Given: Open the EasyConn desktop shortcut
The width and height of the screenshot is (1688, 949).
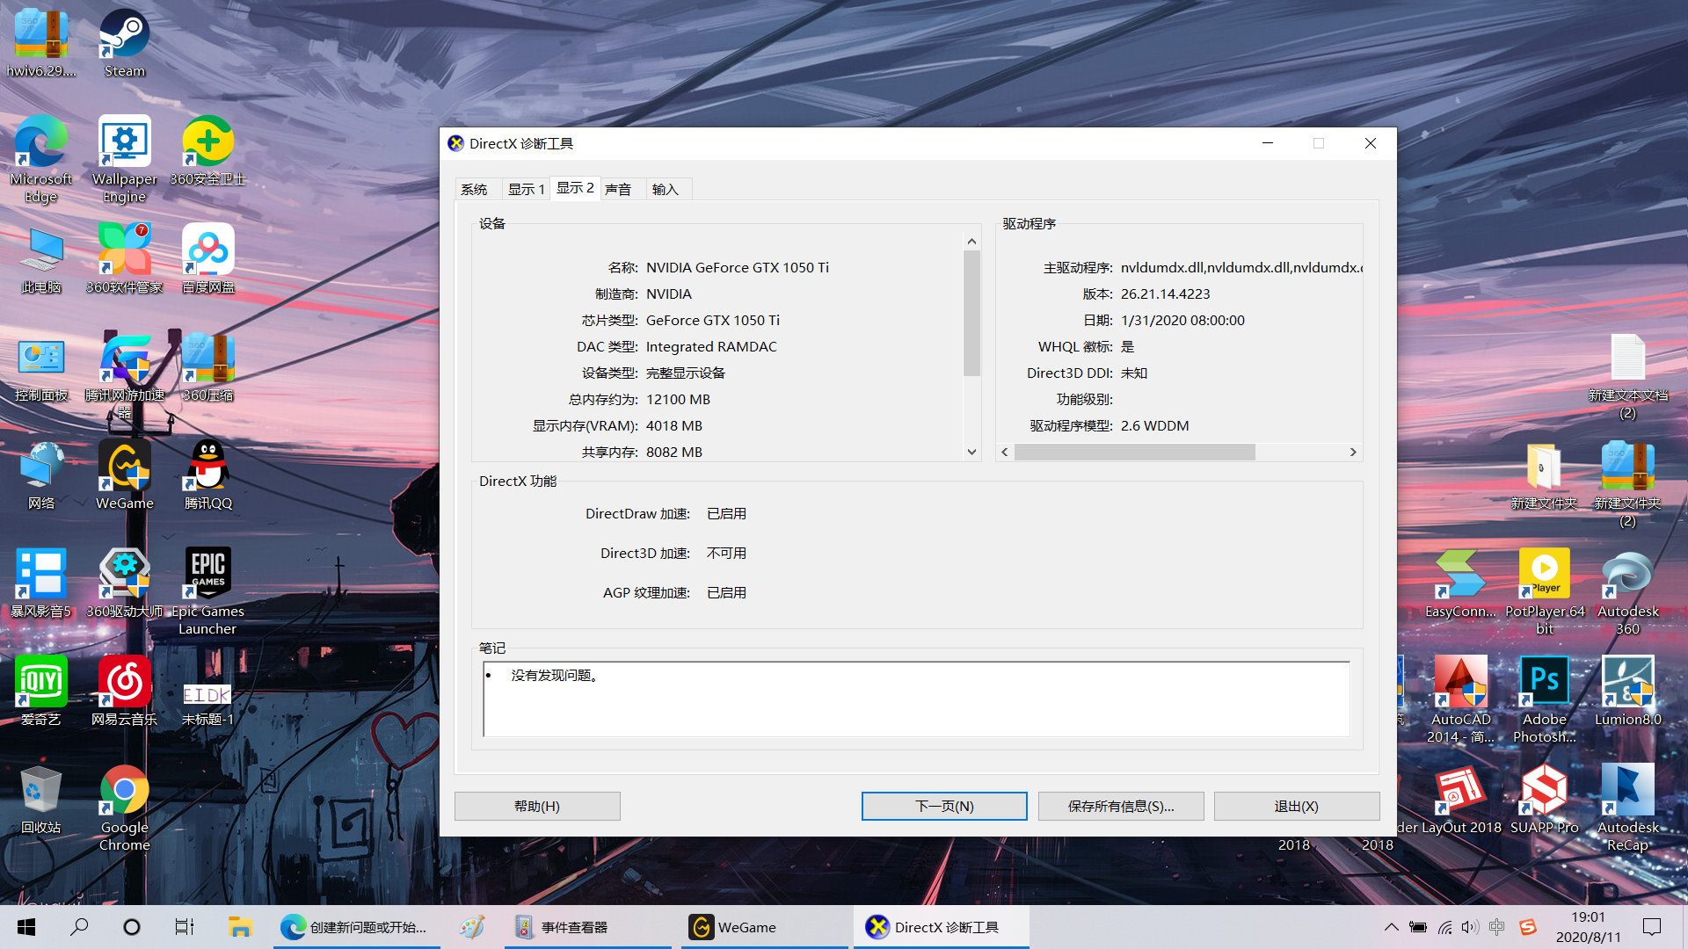Looking at the screenshot, I should (1460, 583).
